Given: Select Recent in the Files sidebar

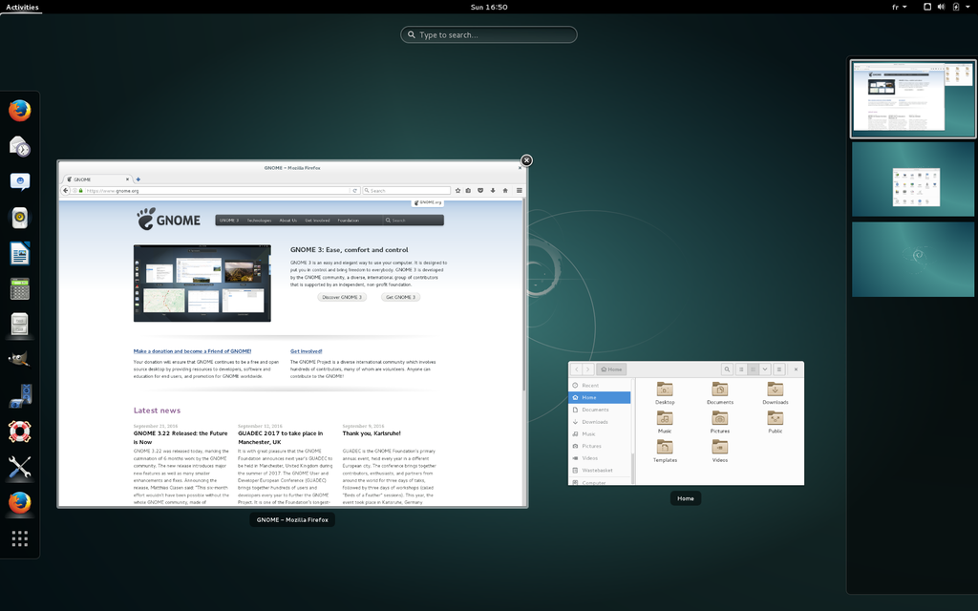Looking at the screenshot, I should click(600, 386).
